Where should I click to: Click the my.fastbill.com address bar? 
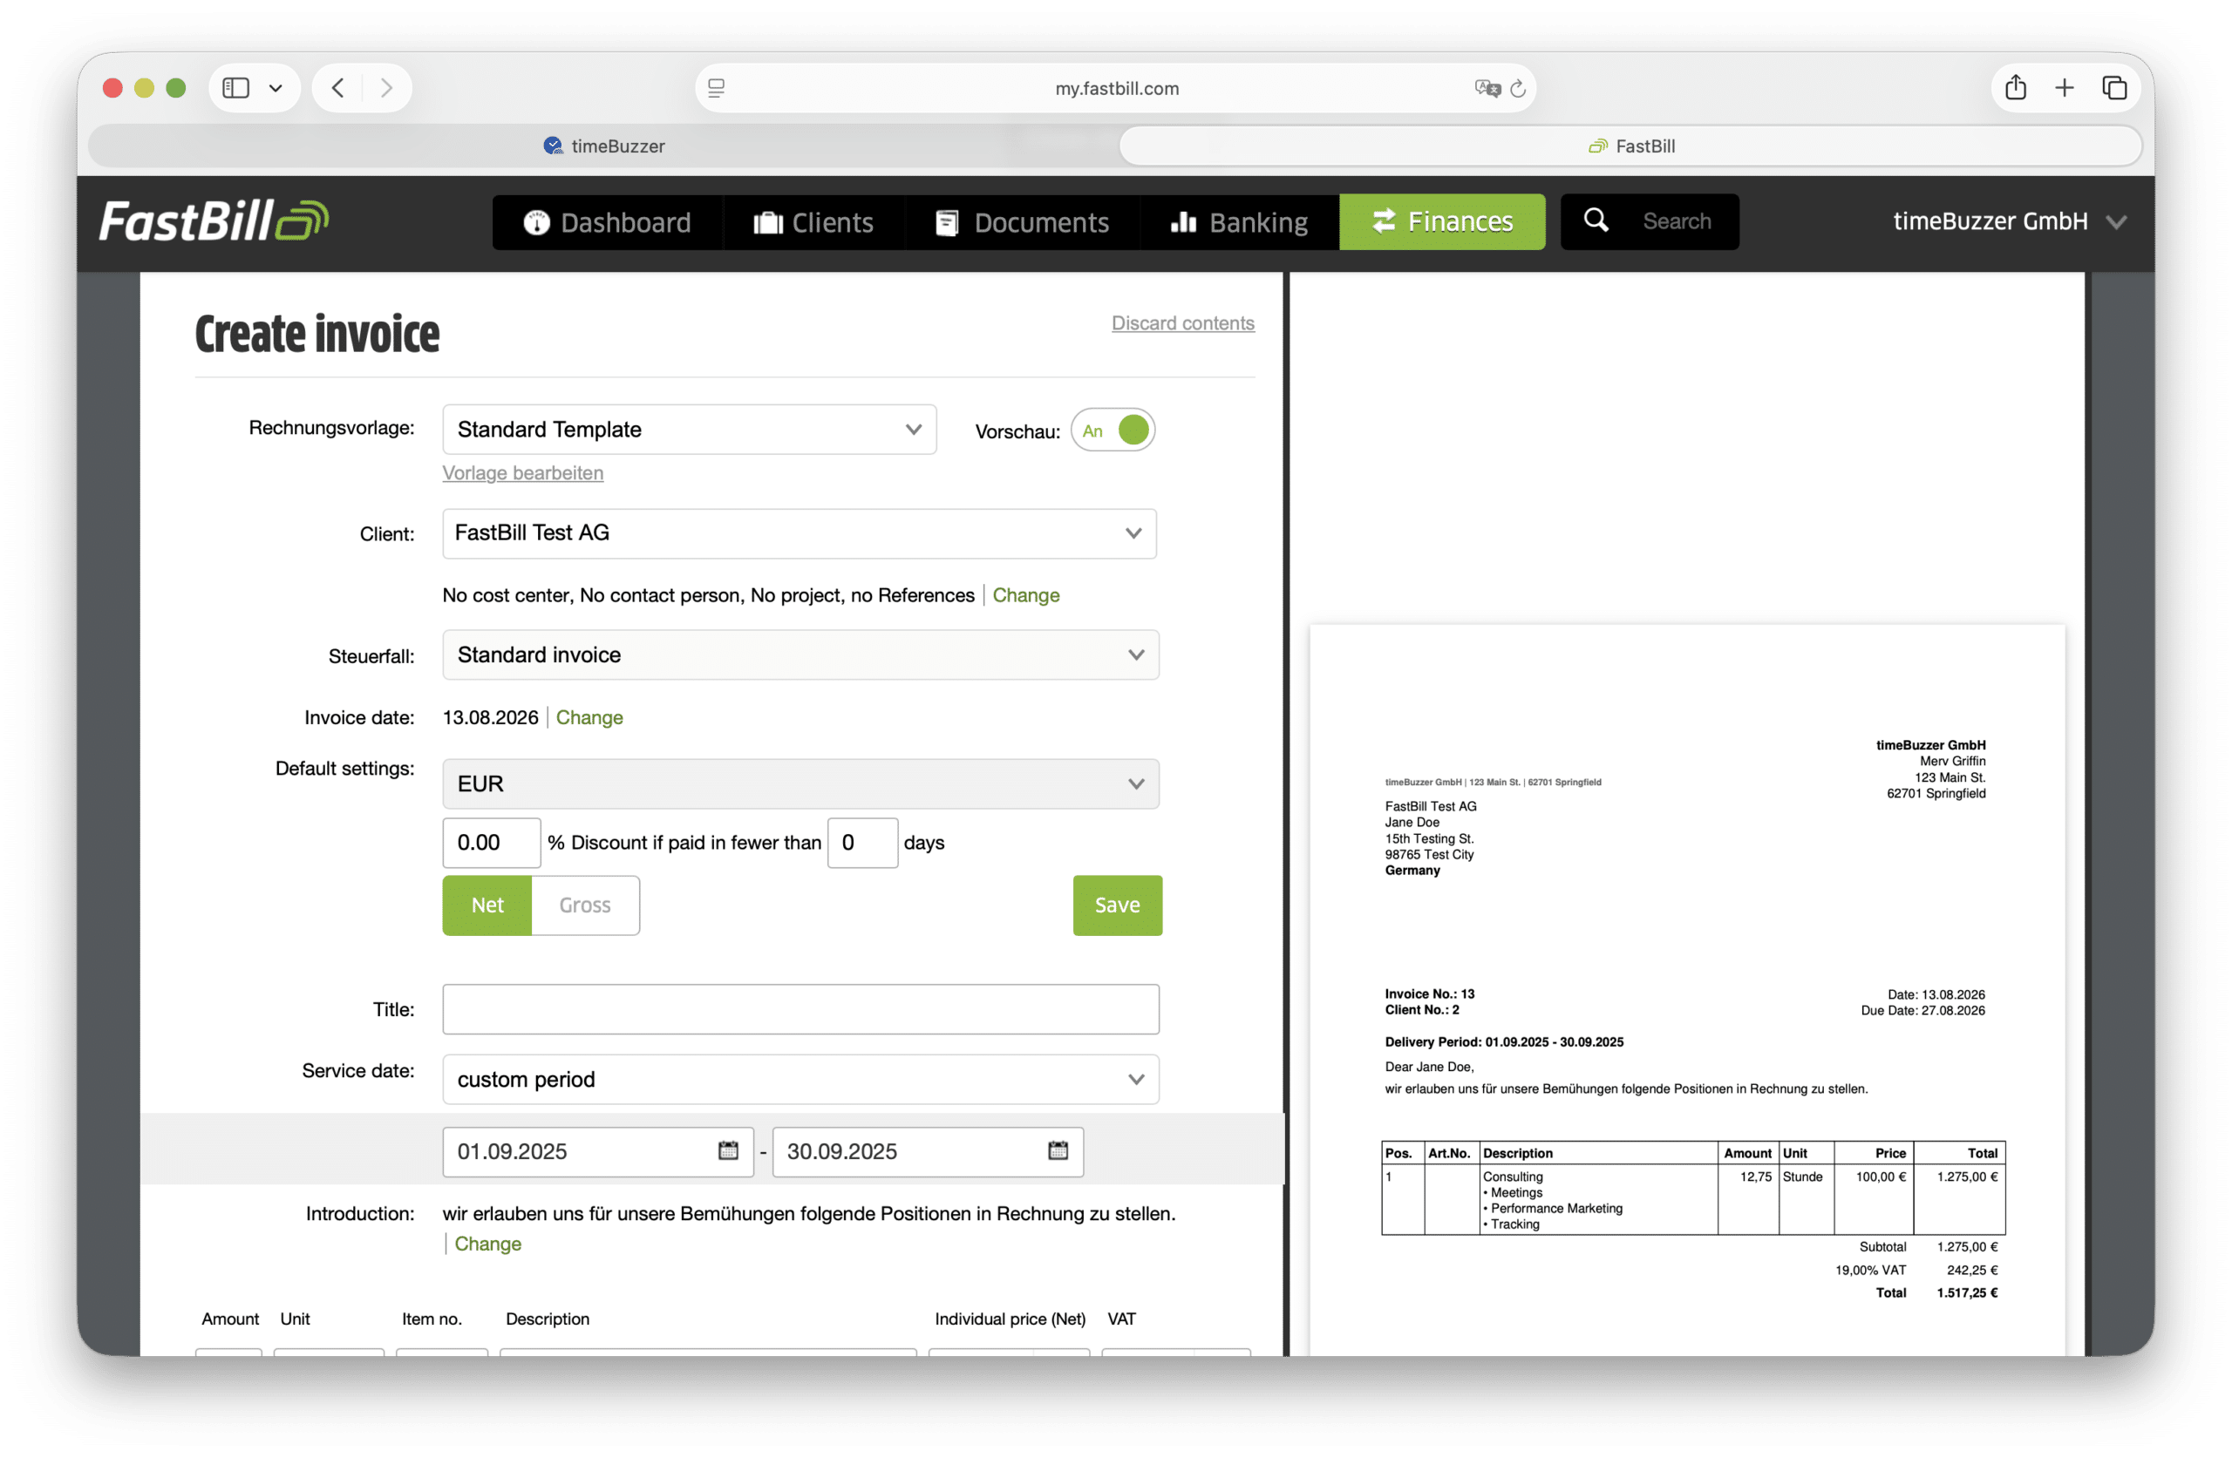pyautogui.click(x=1116, y=88)
